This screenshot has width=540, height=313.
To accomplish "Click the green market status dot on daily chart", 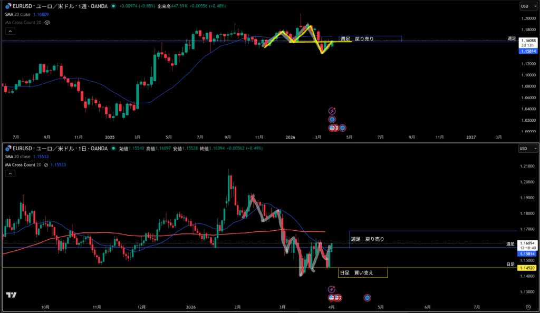I will pyautogui.click(x=114, y=149).
